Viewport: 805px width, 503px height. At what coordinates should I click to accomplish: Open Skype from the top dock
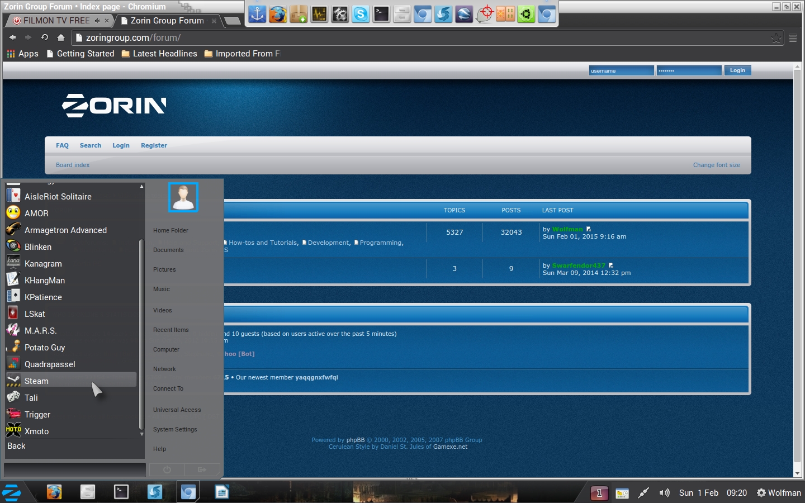coord(361,14)
